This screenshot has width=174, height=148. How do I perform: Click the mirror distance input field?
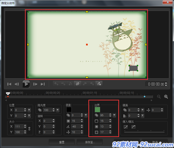tap(156, 110)
